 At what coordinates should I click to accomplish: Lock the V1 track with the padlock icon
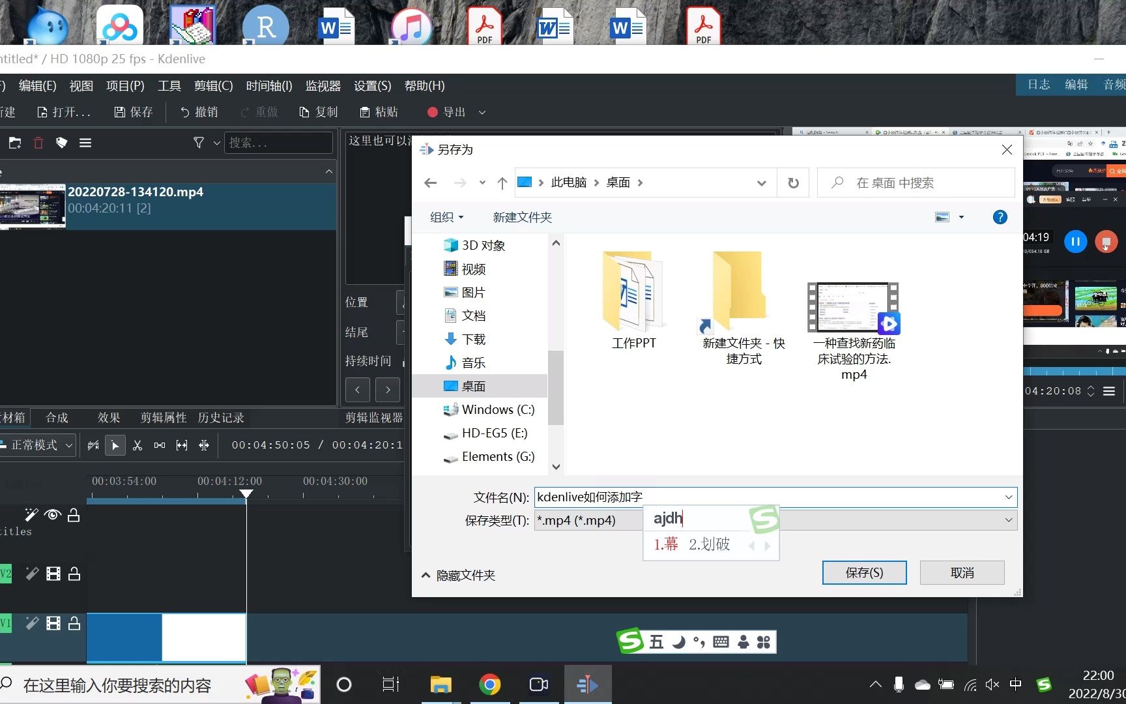click(74, 623)
